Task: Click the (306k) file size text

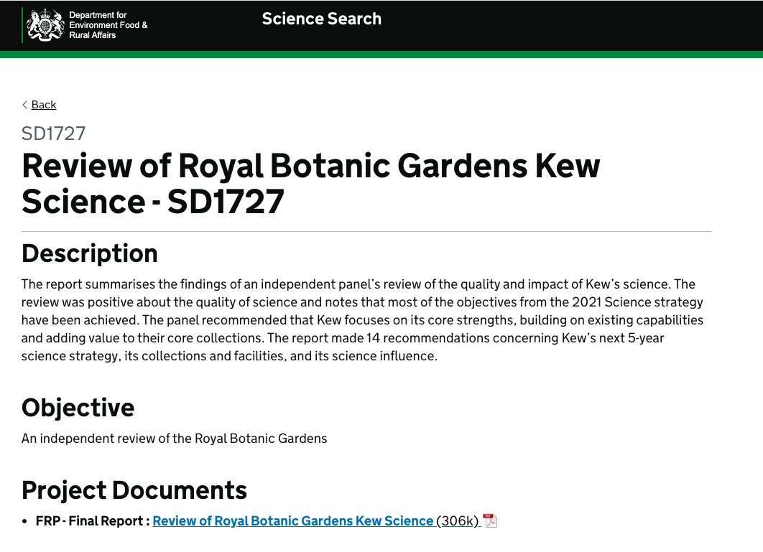Action: click(457, 521)
